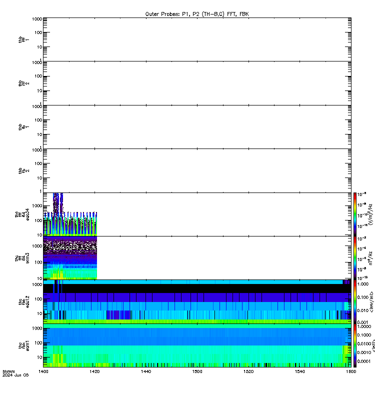This screenshot has height=400, width=375.
Task: Click the '1000' y-axis tick on thc fbk scm1 panel
Action: [x=37, y=328]
